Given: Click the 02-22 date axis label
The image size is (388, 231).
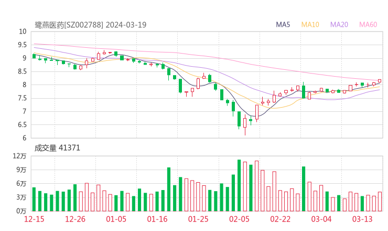Looking at the screenshot, I should point(280,219).
